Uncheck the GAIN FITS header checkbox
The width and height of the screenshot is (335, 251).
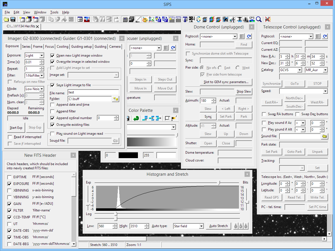tap(9, 204)
